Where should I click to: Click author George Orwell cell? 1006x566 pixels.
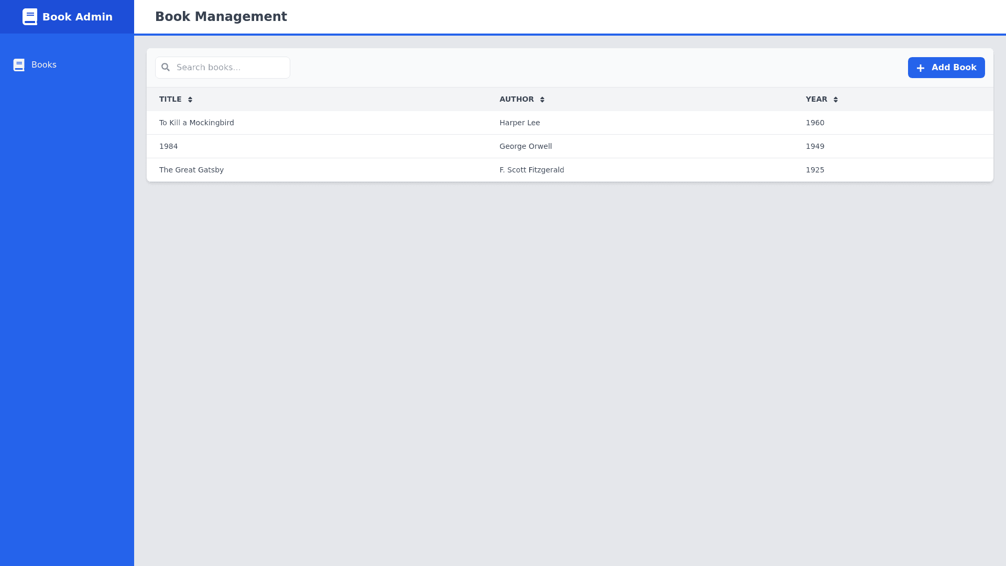tap(526, 146)
